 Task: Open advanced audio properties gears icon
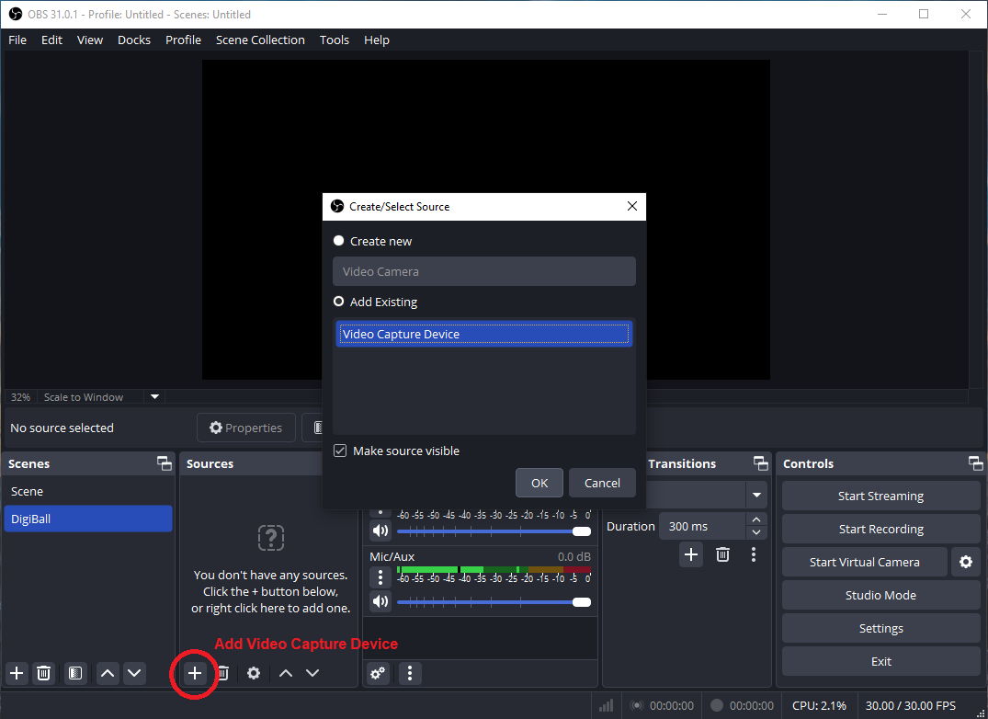(378, 674)
